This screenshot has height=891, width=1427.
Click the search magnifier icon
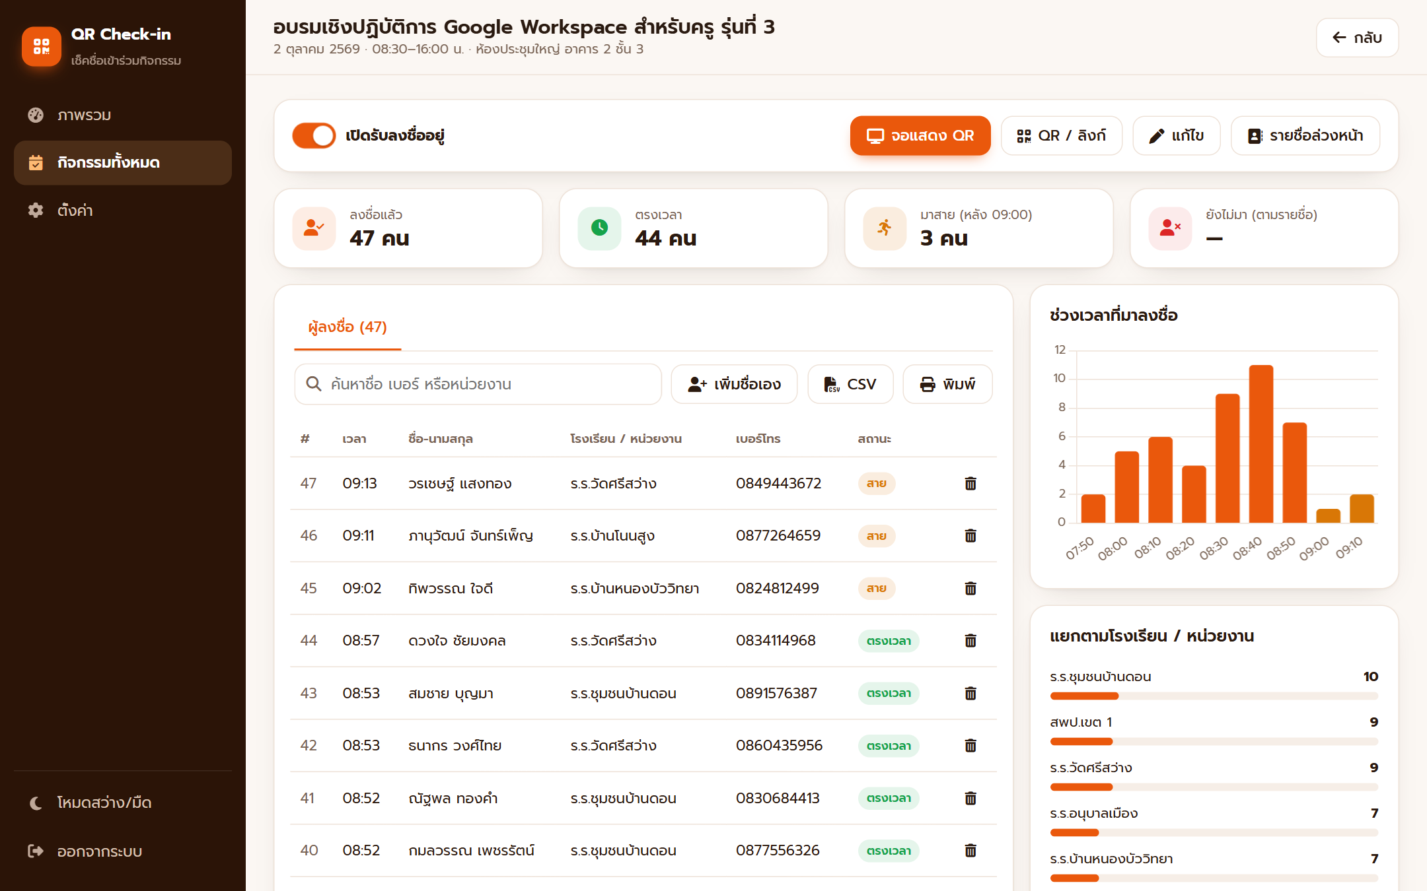(x=314, y=384)
